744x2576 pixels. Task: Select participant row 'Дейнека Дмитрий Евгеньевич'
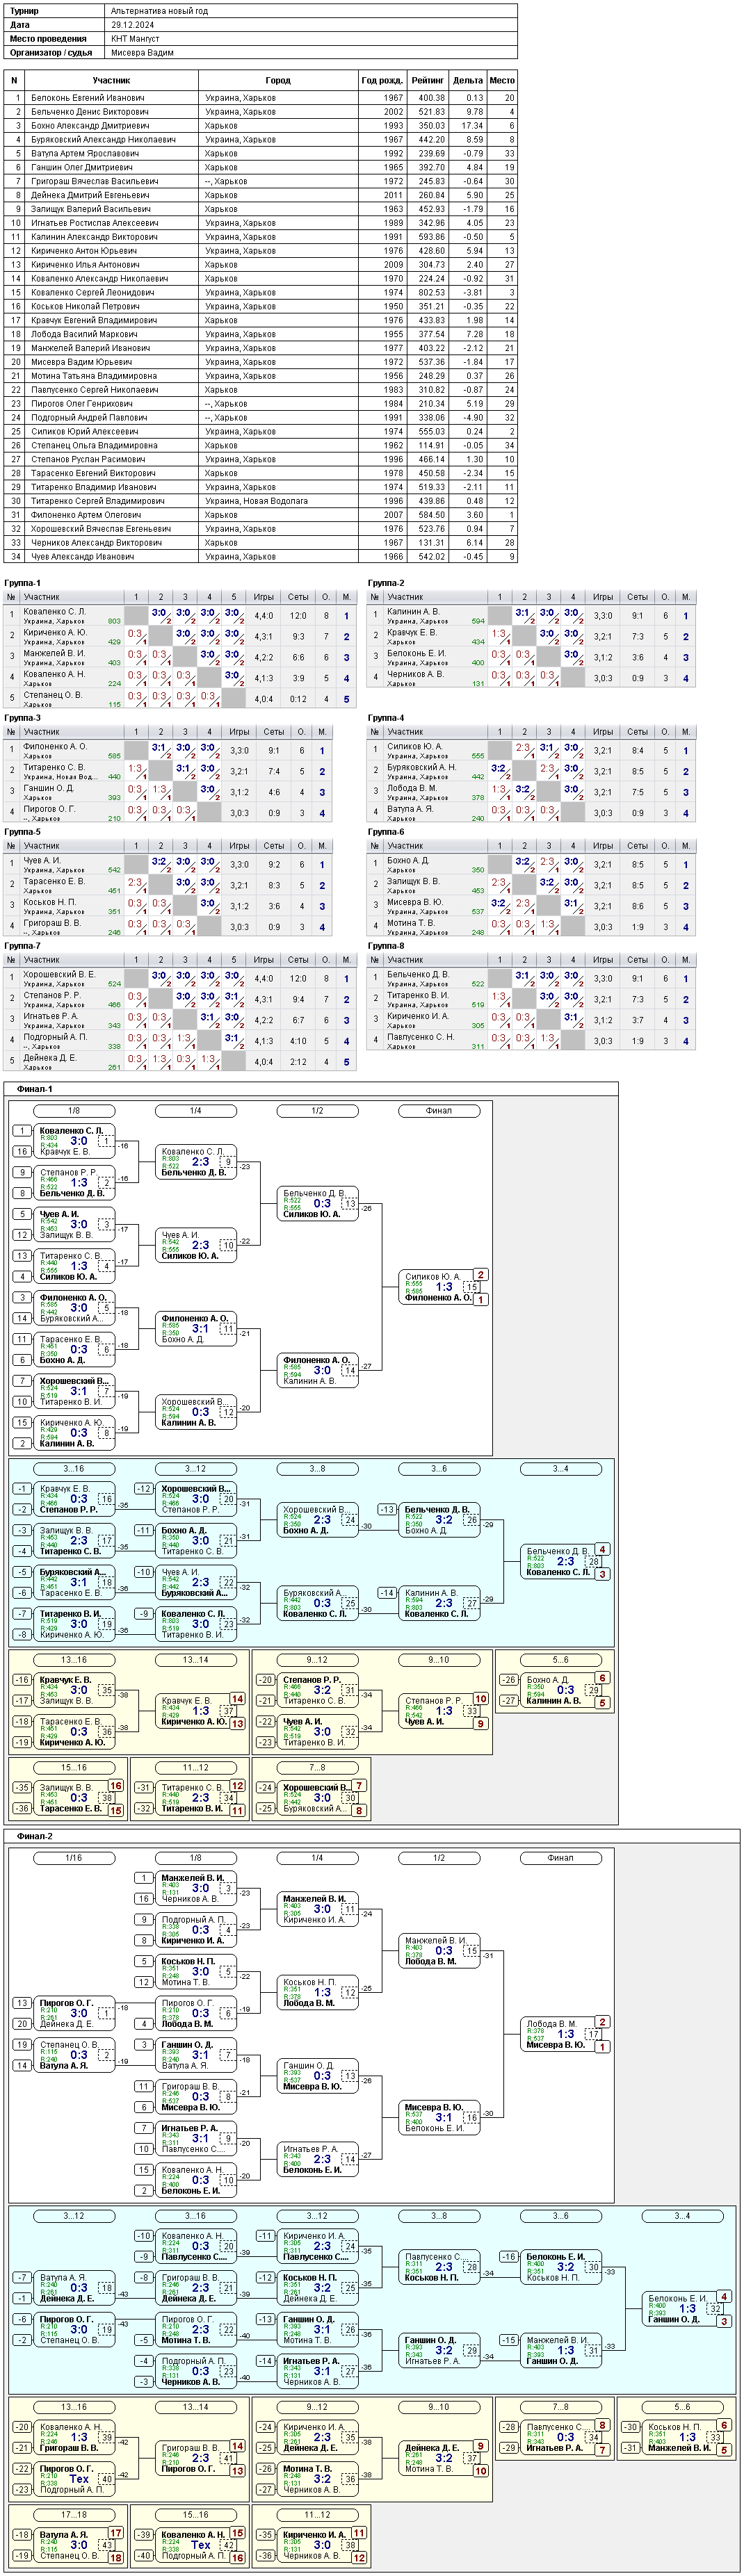(261, 195)
